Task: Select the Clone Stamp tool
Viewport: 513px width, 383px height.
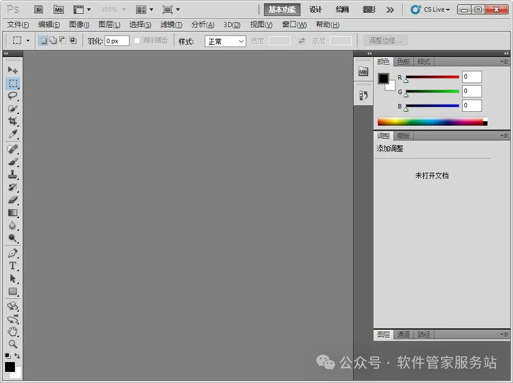Action: [x=13, y=174]
